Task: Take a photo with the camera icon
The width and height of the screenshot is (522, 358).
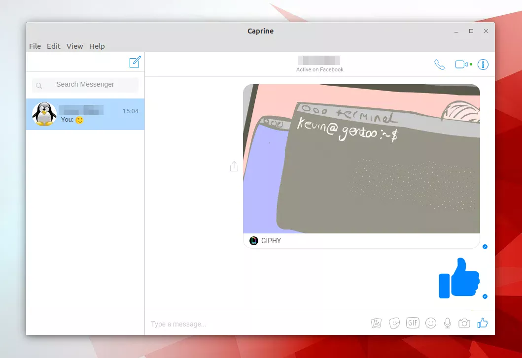Action: tap(464, 323)
